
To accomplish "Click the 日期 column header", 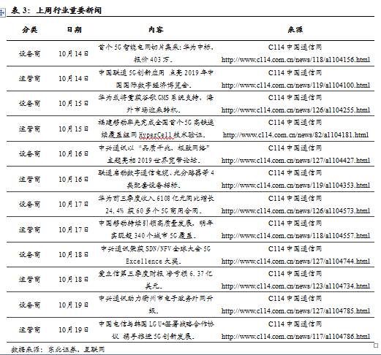I will [75, 30].
